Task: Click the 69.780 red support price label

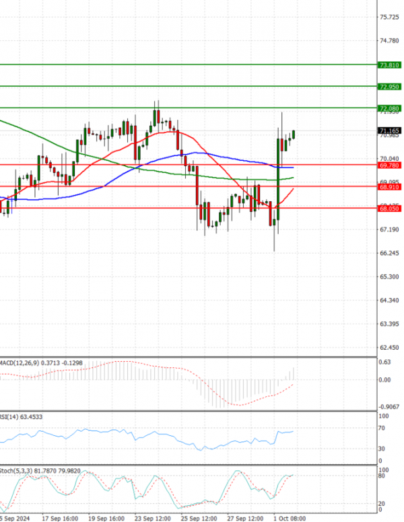Action: click(389, 165)
